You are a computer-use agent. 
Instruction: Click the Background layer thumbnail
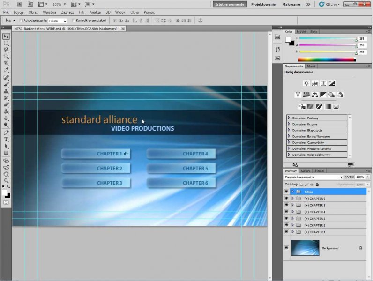[305, 248]
